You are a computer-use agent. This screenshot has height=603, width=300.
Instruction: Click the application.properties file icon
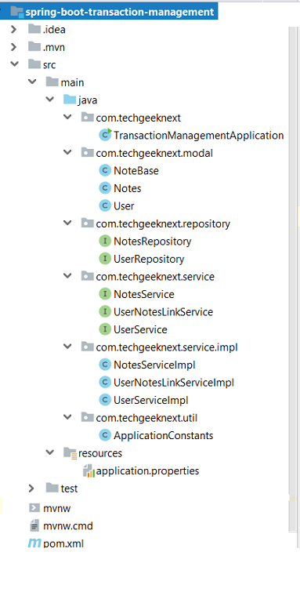89,470
